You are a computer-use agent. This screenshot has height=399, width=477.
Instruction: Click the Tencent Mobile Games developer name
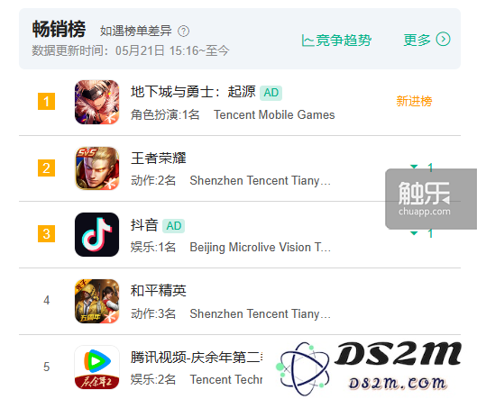(x=274, y=115)
